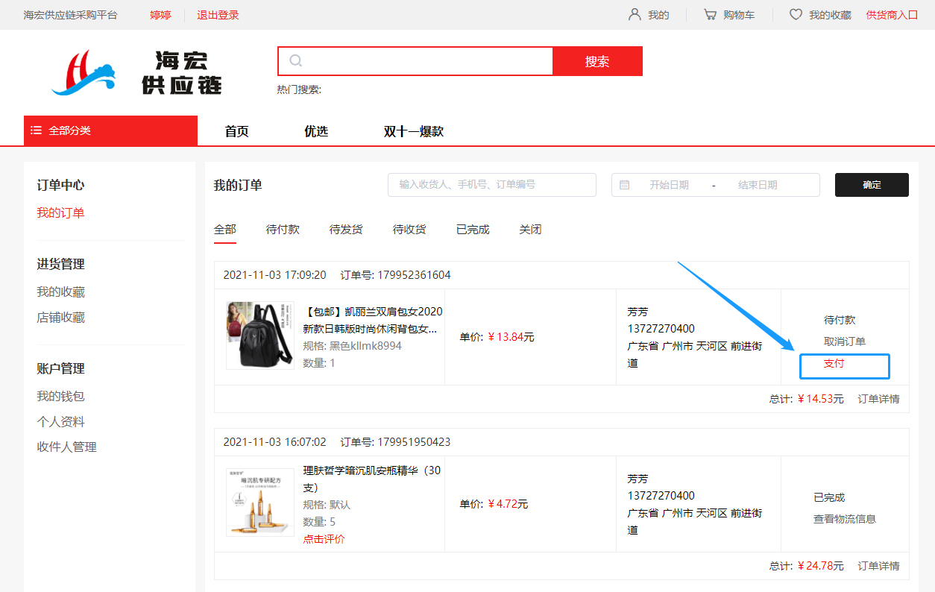Click the 海宏供应链 logo
Image resolution: width=935 pixels, height=592 pixels.
[x=138, y=72]
